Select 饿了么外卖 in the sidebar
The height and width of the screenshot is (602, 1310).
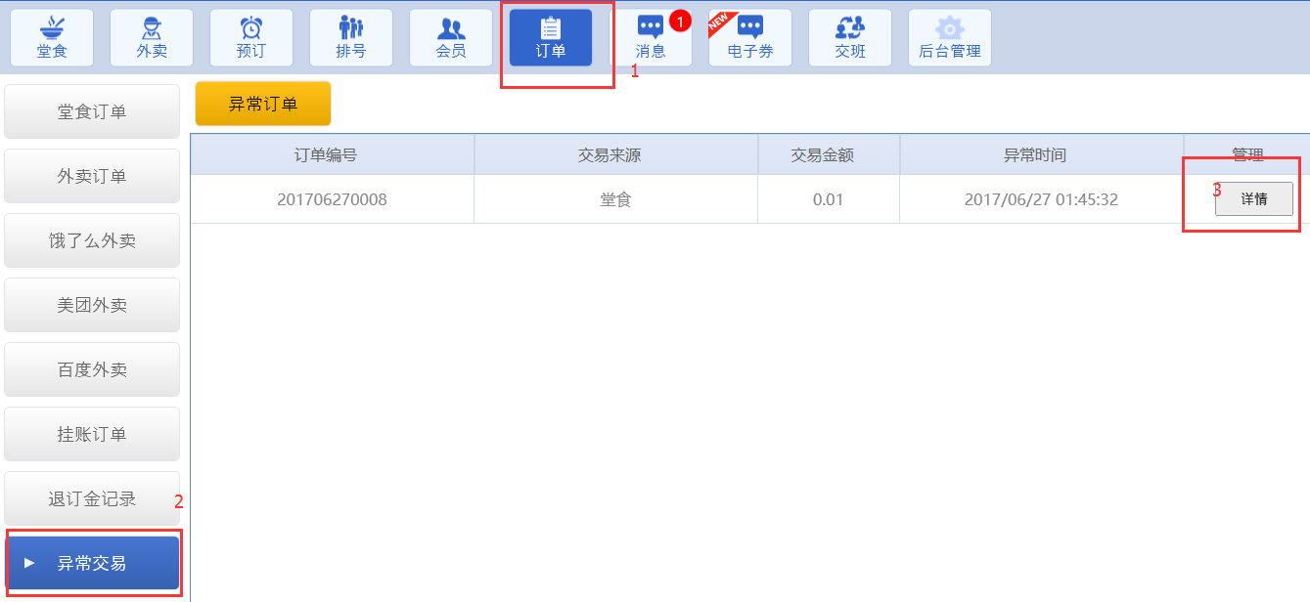pos(92,240)
